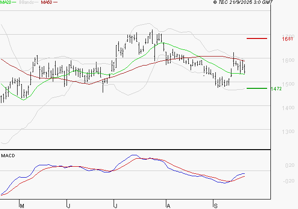Select the S month marker on time axis
This screenshot has width=298, height=209.
pyautogui.click(x=215, y=206)
